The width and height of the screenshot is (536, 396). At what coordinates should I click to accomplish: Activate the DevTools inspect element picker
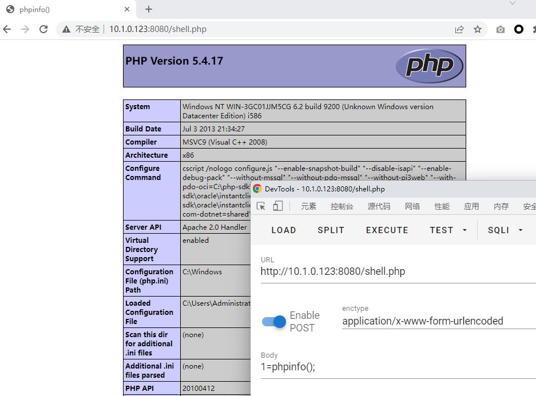point(261,206)
